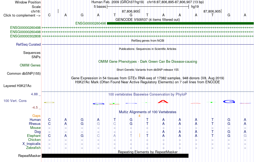Click the RefSeq Curated horizontal line
This screenshot has height=162, width=254.
coord(148,45)
